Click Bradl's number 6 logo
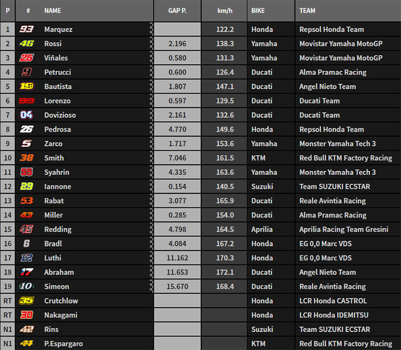Viewport: 401px width, 350px height. click(26, 243)
